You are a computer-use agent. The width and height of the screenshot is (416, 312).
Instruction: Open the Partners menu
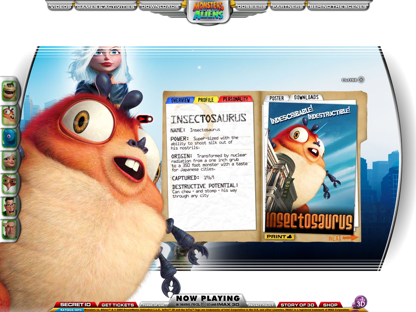pyautogui.click(x=288, y=6)
